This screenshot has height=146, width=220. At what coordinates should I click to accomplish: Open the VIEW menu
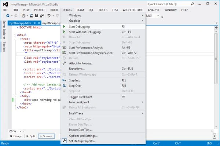pos(26,10)
